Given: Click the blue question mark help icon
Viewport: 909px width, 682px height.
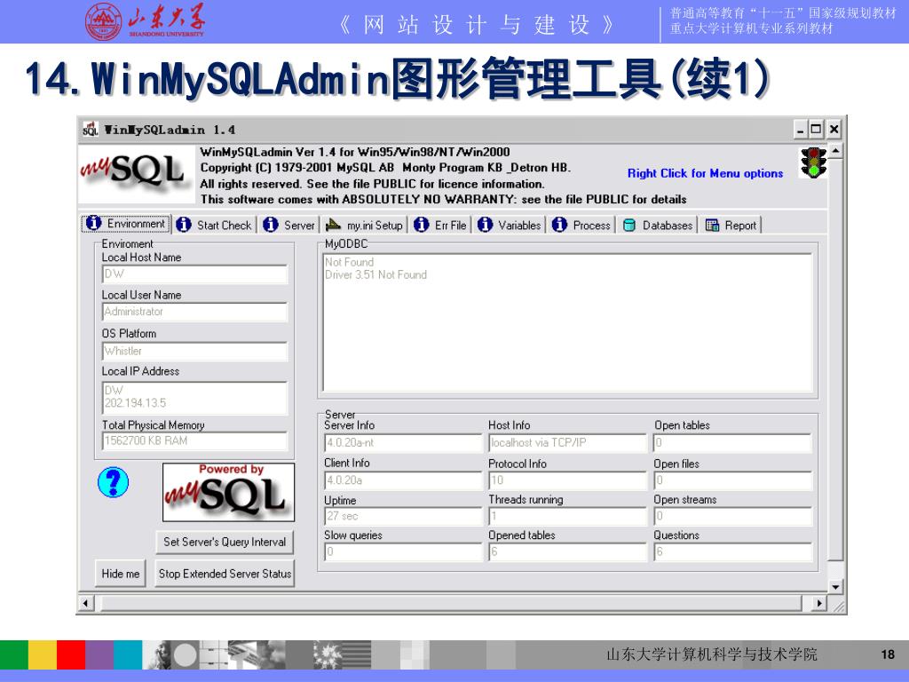Looking at the screenshot, I should [x=113, y=482].
